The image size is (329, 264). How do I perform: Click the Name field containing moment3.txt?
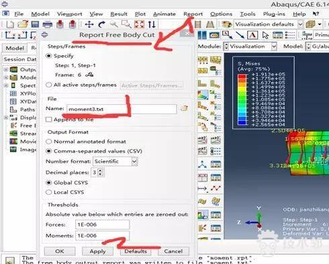tap(122, 109)
